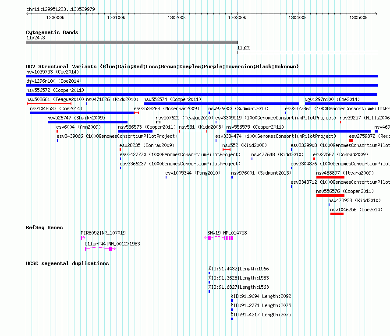Click the 11q24.3 cytogenetic band bar
Viewport: 390px width, 336px height.
click(x=132, y=42)
